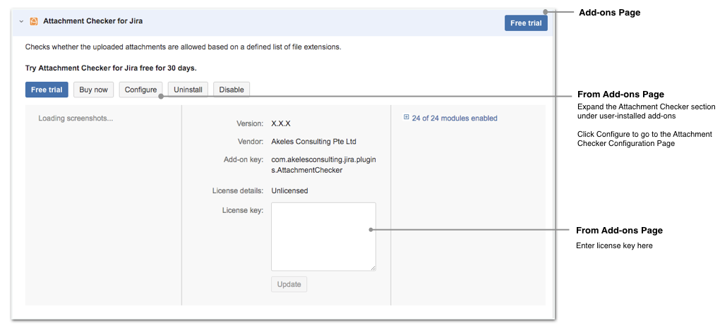Click the 30 days free trial message

[111, 68]
